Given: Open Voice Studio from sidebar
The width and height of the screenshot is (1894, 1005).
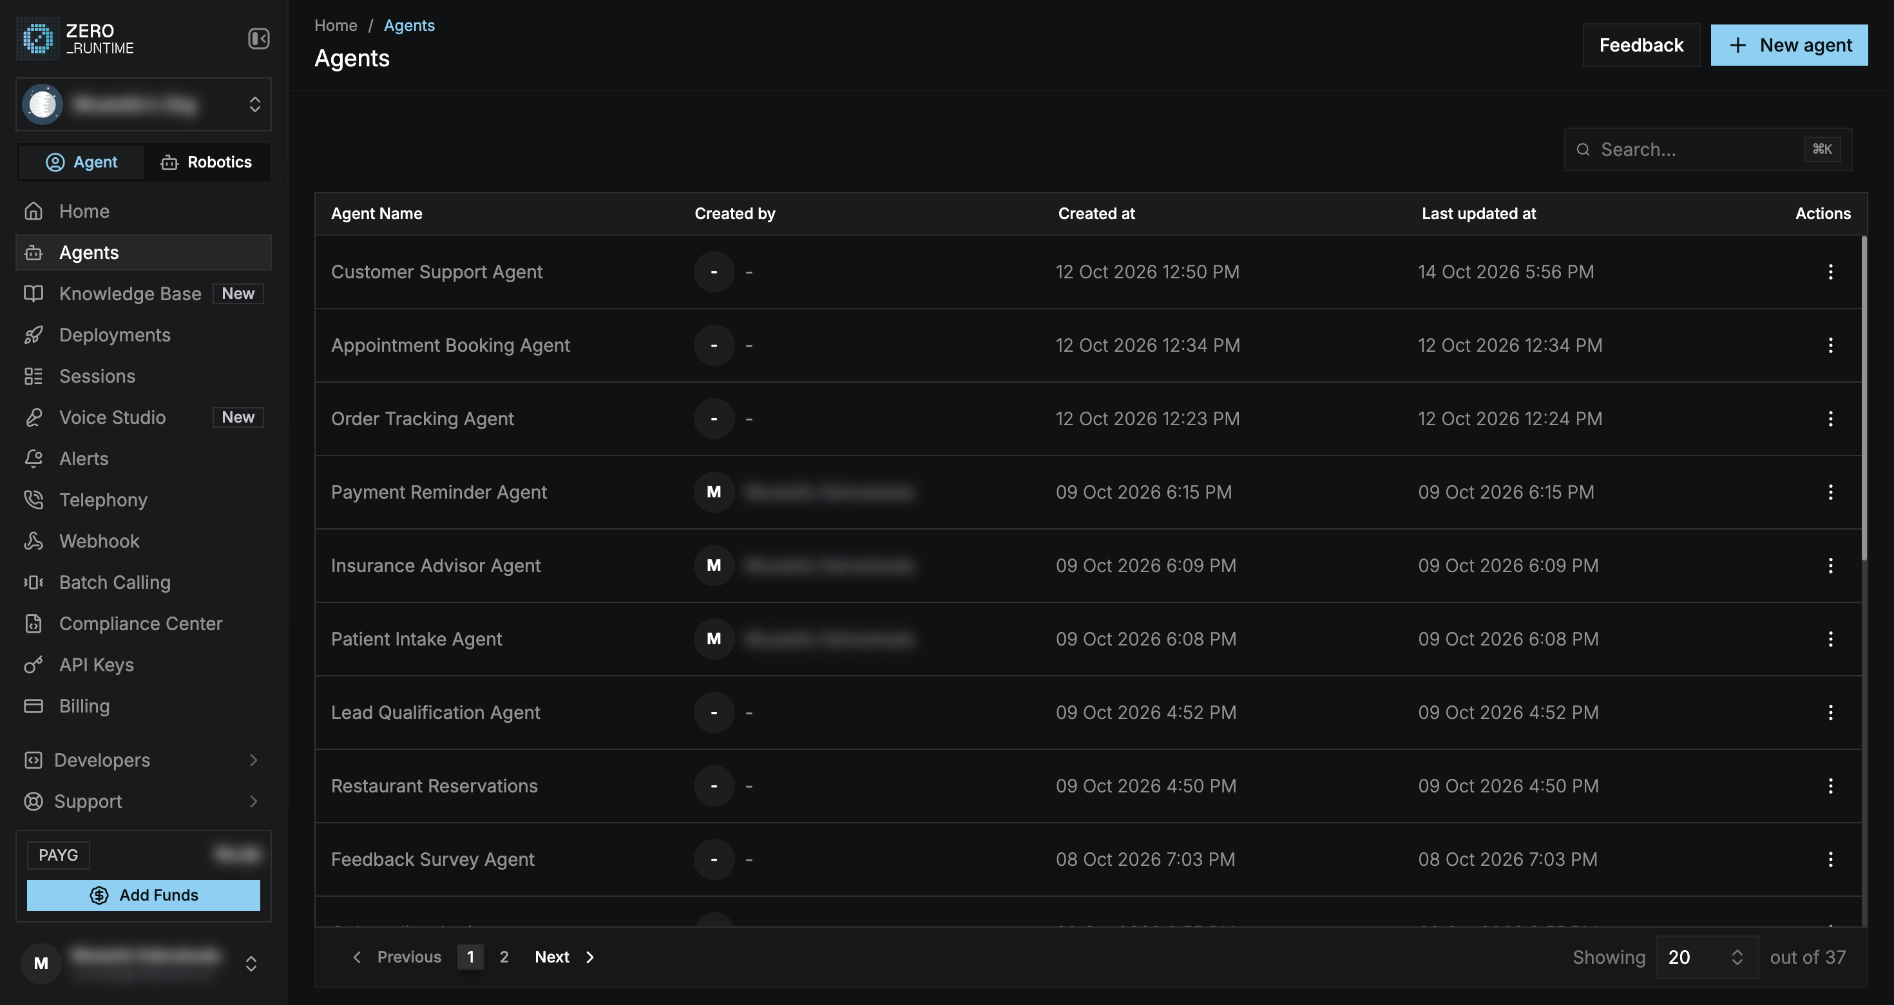Looking at the screenshot, I should coord(144,417).
